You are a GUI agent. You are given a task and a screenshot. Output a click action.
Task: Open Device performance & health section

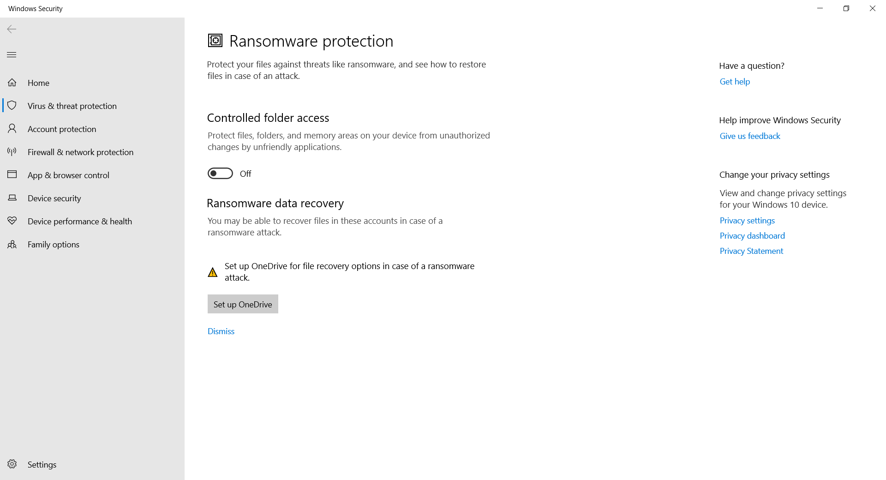click(79, 221)
